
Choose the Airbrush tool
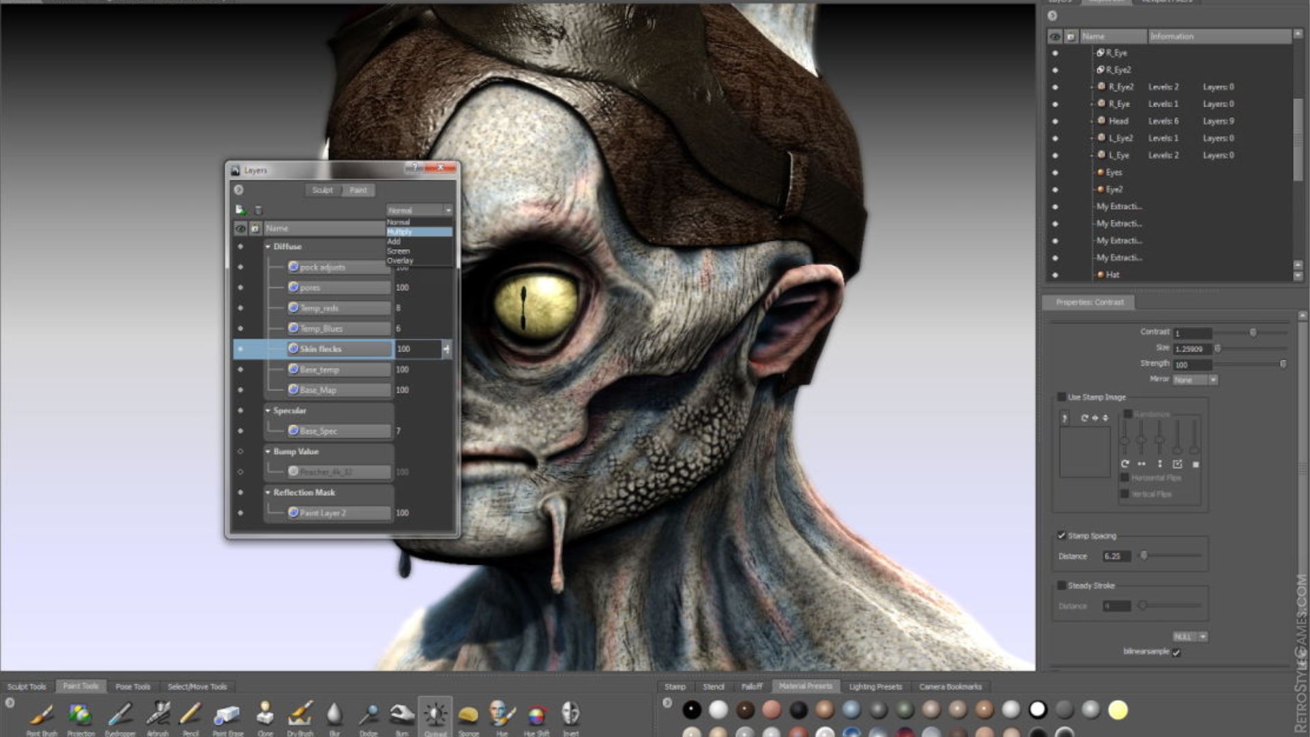point(158,714)
